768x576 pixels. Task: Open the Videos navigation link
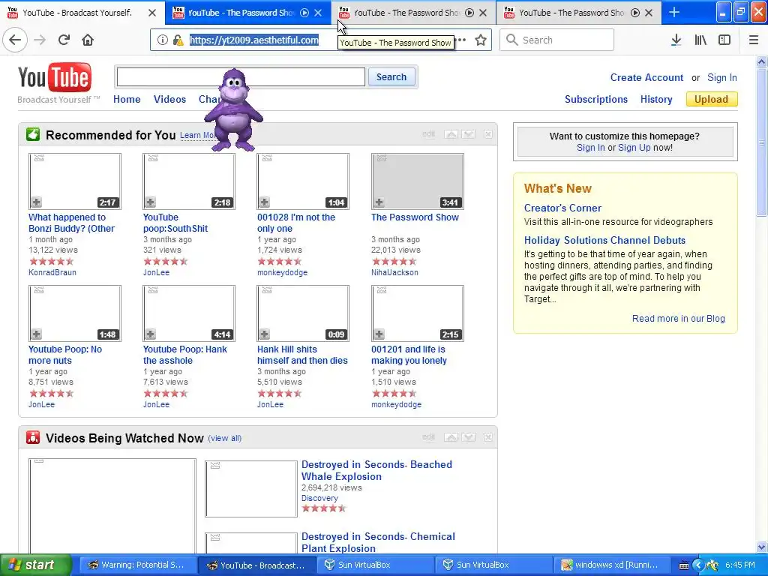point(170,100)
